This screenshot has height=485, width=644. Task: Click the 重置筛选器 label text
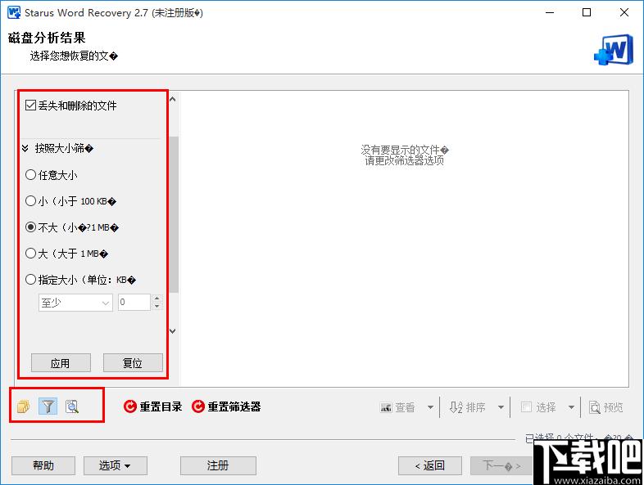[234, 406]
